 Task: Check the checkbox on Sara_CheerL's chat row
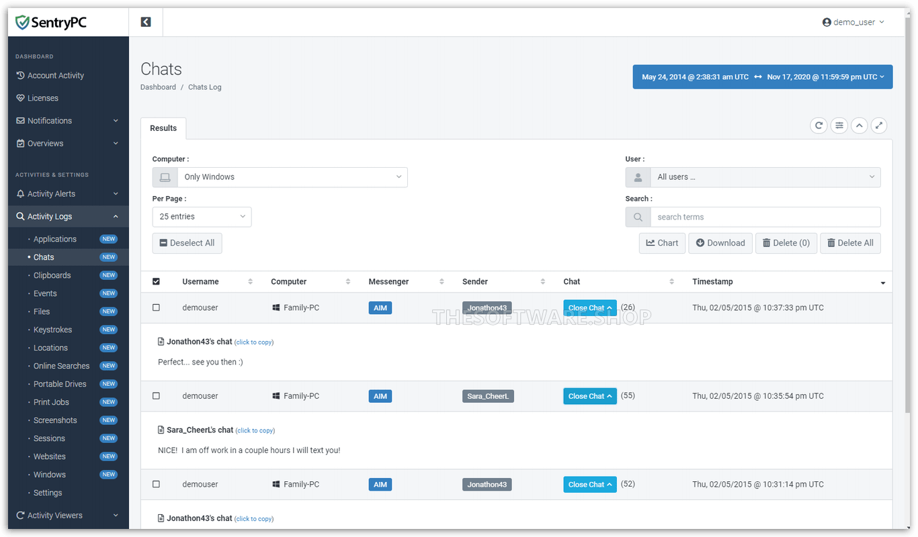click(157, 396)
